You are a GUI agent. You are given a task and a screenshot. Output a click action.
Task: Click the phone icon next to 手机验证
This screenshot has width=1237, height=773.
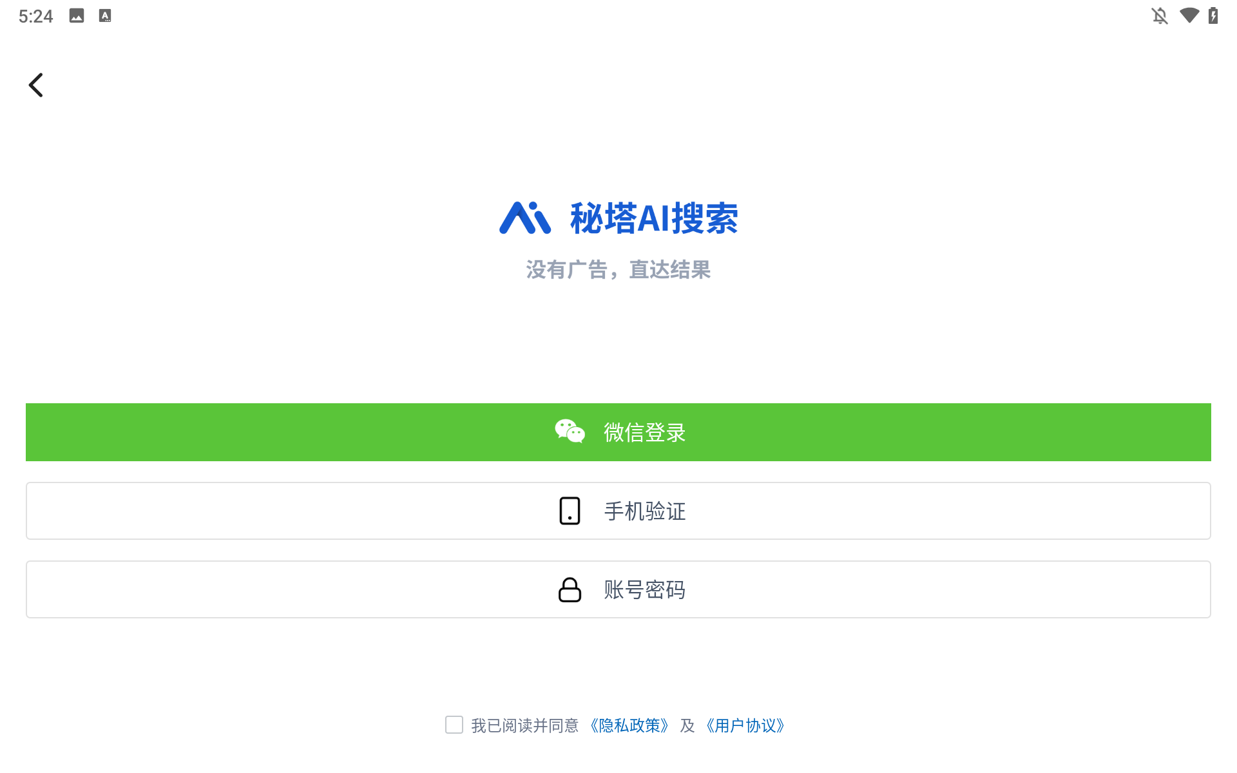click(570, 511)
